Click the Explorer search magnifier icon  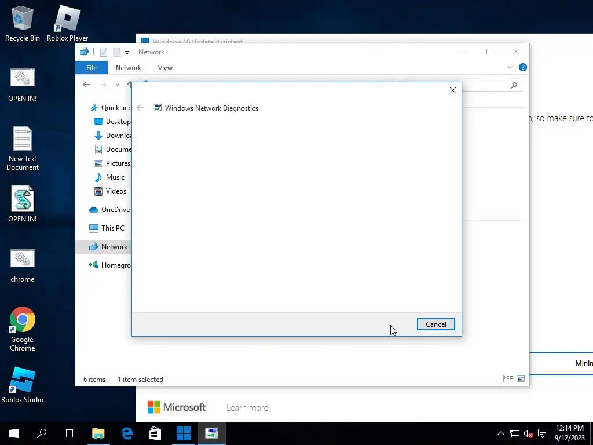click(x=514, y=86)
